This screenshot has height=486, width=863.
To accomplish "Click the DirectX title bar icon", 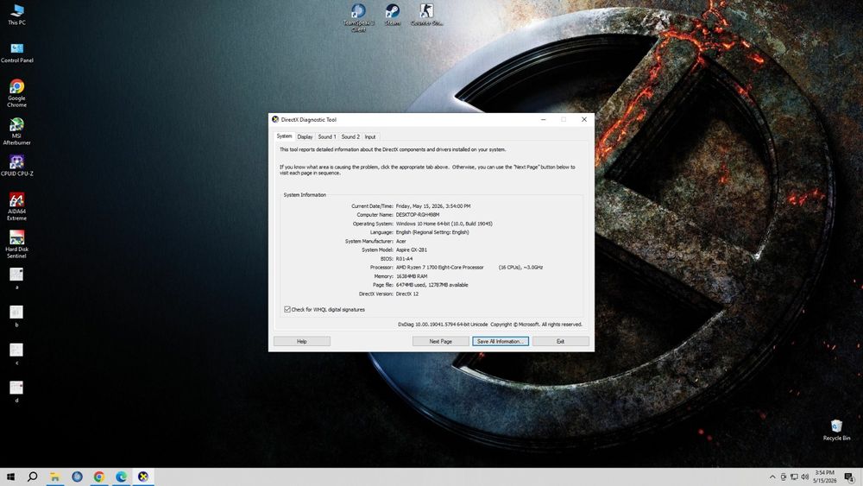I will tap(275, 119).
